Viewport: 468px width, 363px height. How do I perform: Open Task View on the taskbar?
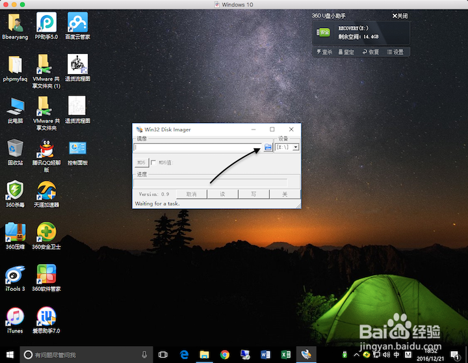click(163, 355)
